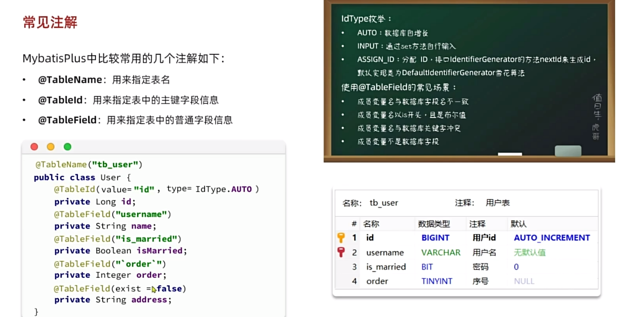617x317 pixels.
Task: Click the "BIT" data type cell
Action: [x=427, y=267]
